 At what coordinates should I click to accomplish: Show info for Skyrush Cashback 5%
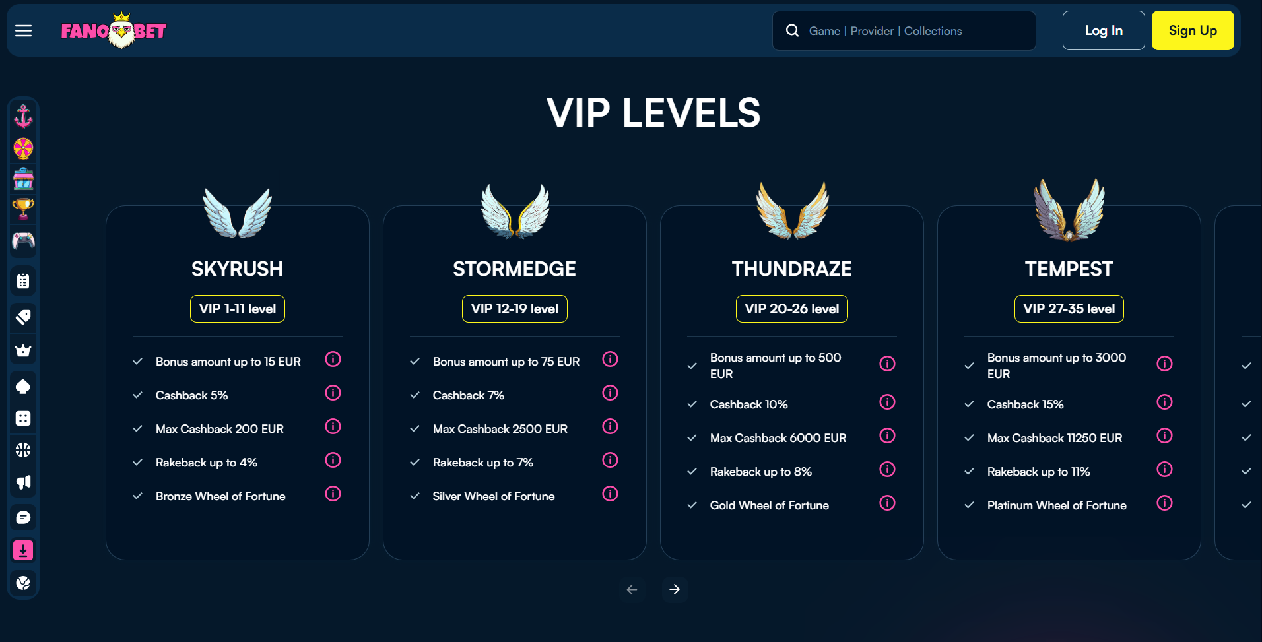point(333,393)
